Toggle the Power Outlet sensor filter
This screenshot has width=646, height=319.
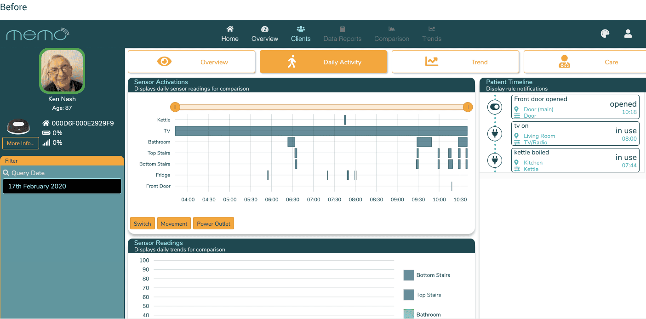(214, 223)
